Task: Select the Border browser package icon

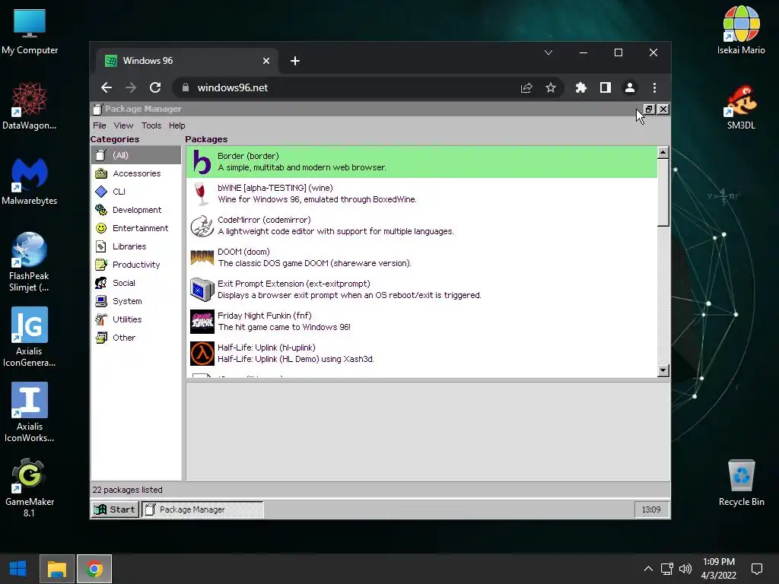Action: (x=202, y=162)
